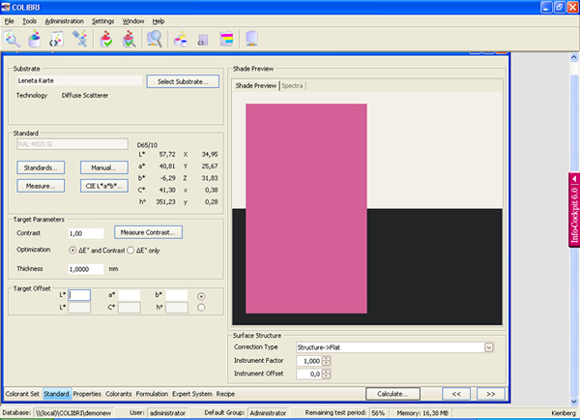Click the database cylinder toolbar icon
The image size is (580, 420).
251,40
